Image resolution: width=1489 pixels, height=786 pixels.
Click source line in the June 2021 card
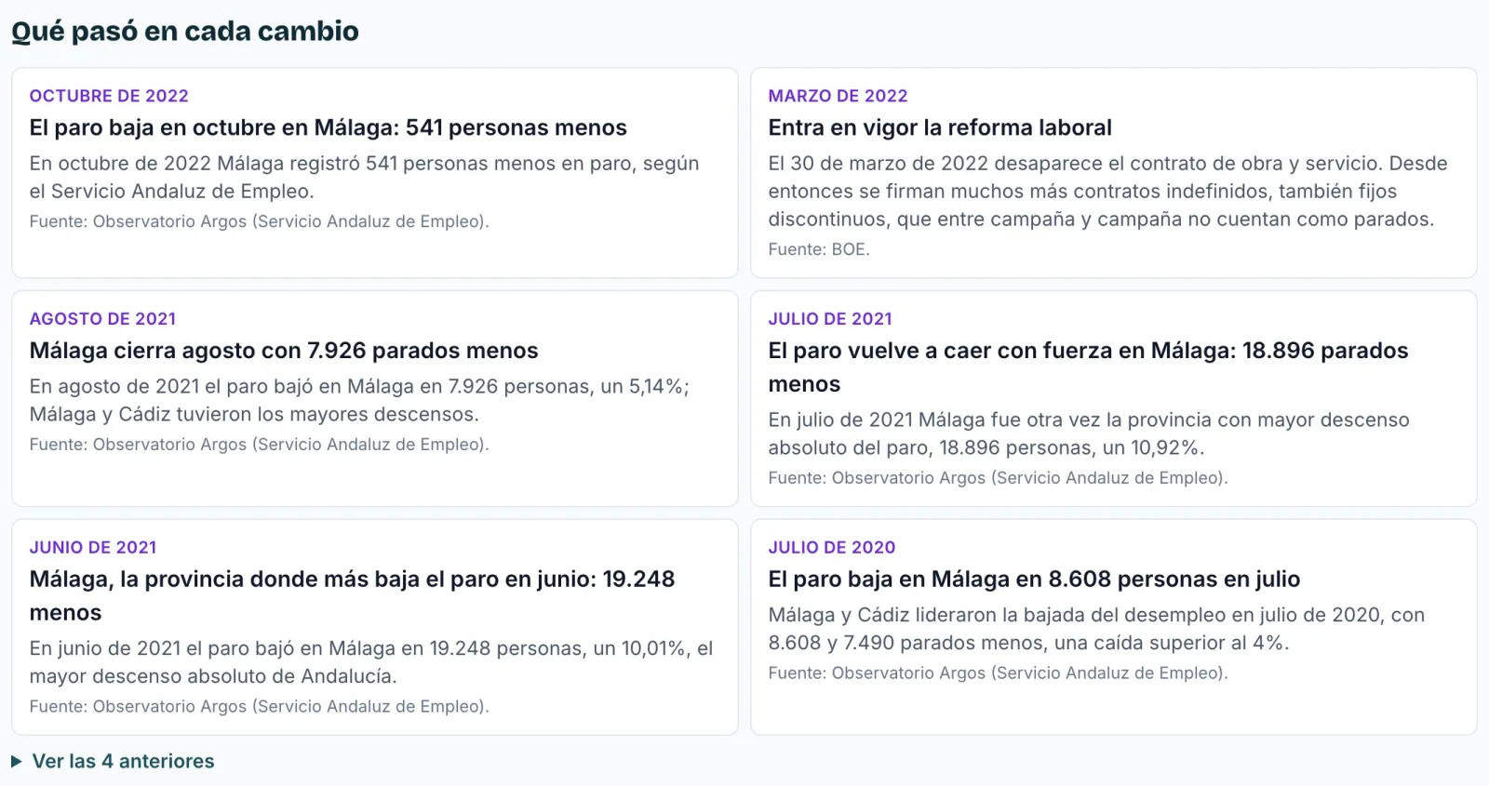click(259, 707)
